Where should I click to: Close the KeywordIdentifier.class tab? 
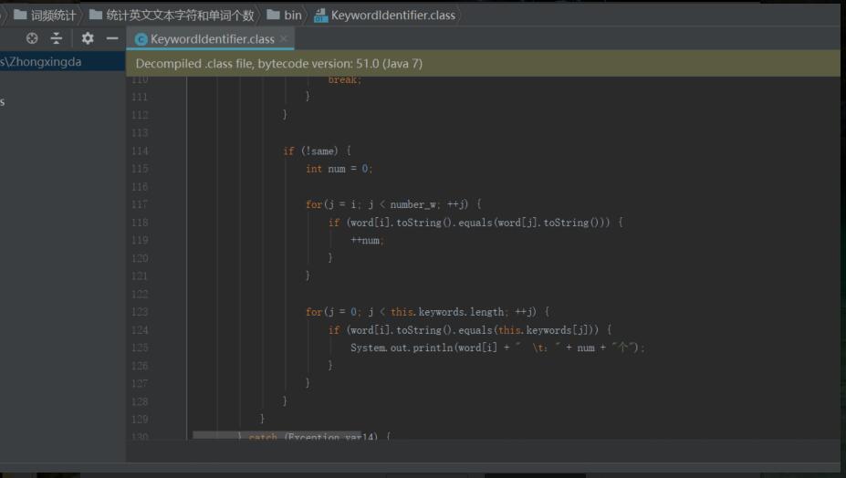(284, 39)
